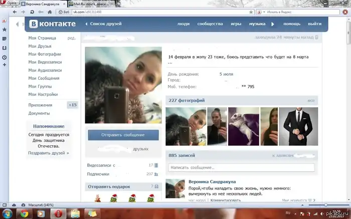Open Opera sidebar history clock icon
The image size is (351, 219).
point(4,57)
